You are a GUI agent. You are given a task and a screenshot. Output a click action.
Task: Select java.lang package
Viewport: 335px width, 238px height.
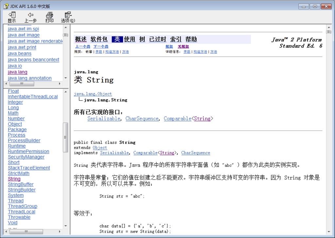click(18, 72)
